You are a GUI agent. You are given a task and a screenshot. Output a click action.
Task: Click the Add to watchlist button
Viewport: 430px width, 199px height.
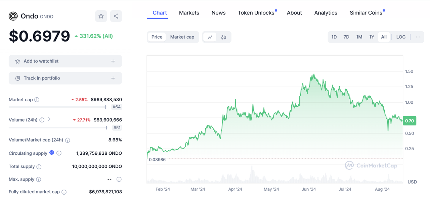click(65, 61)
